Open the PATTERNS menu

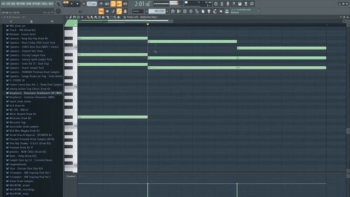click(21, 4)
